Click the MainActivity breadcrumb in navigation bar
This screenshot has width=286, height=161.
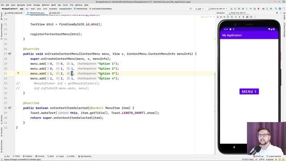pyautogui.click(x=80, y=8)
